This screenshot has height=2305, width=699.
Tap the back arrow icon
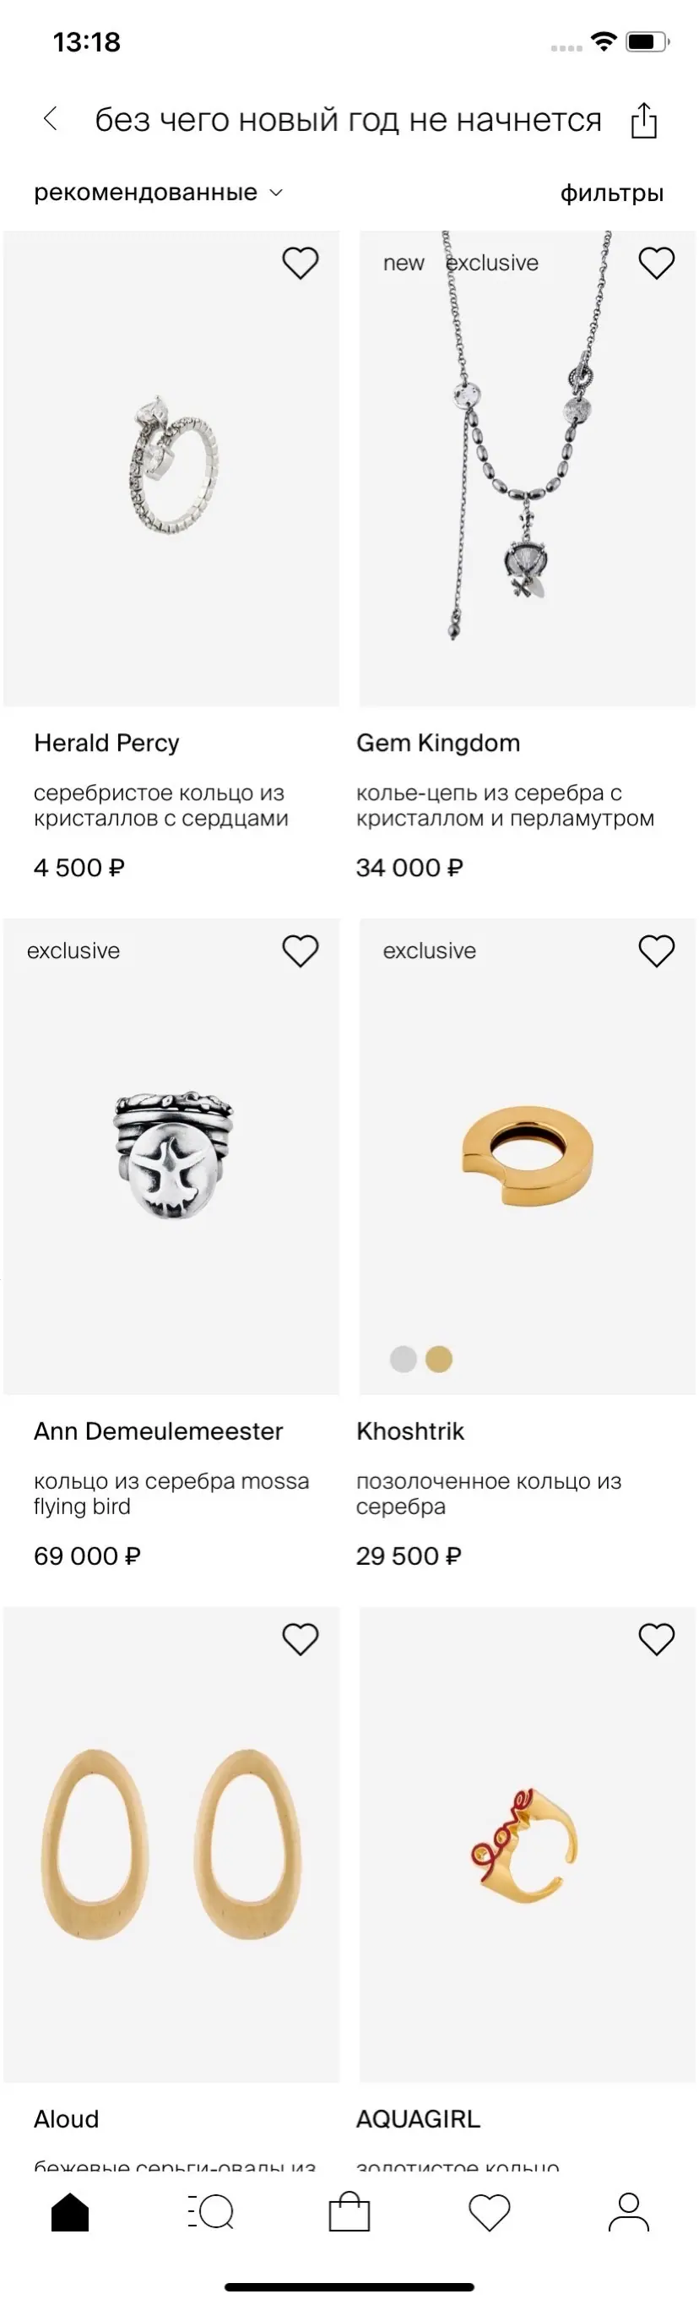tap(51, 119)
